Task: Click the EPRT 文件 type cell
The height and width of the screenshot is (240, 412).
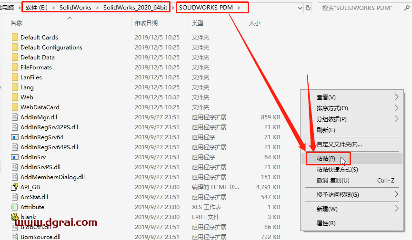Action: [x=205, y=217]
